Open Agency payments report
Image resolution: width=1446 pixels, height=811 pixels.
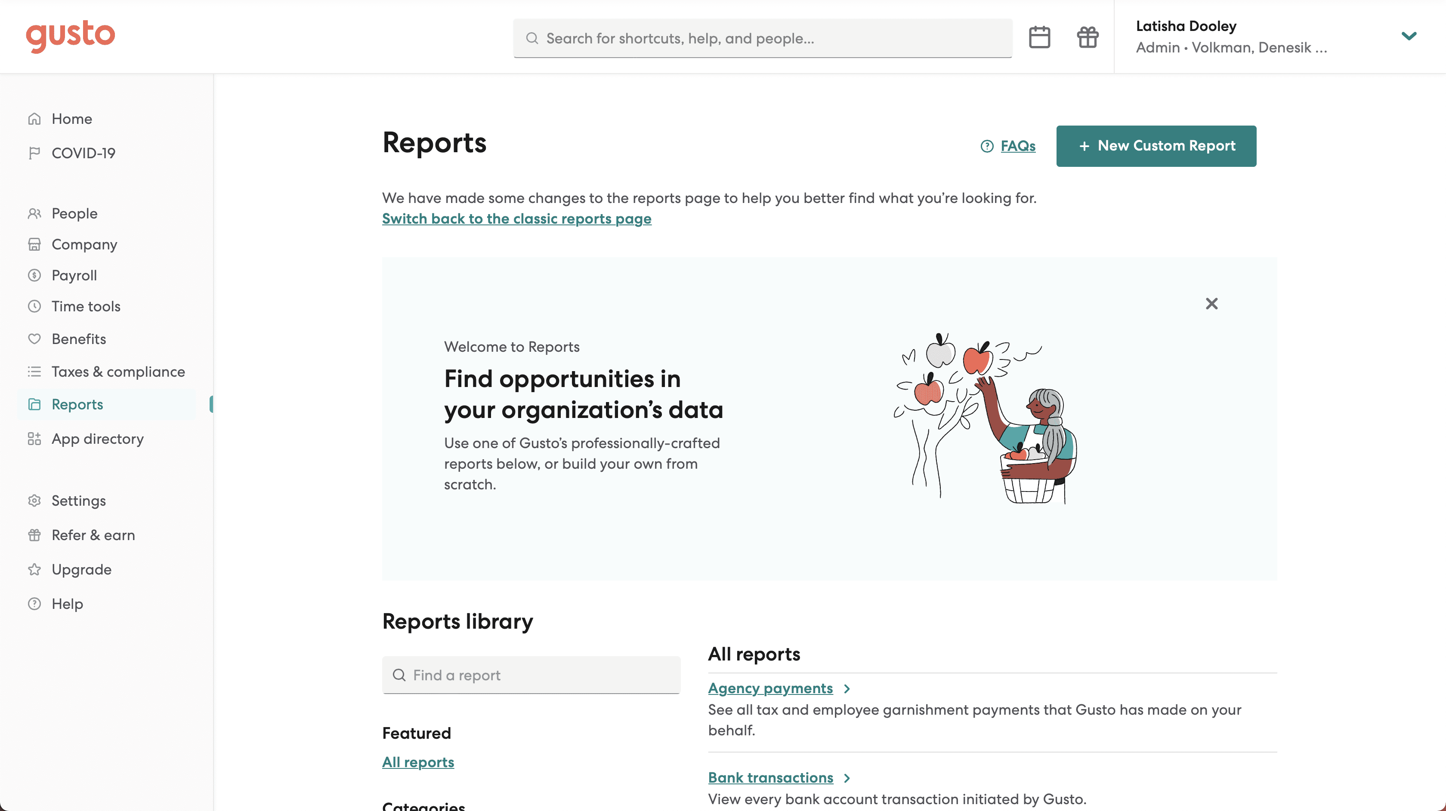point(770,688)
